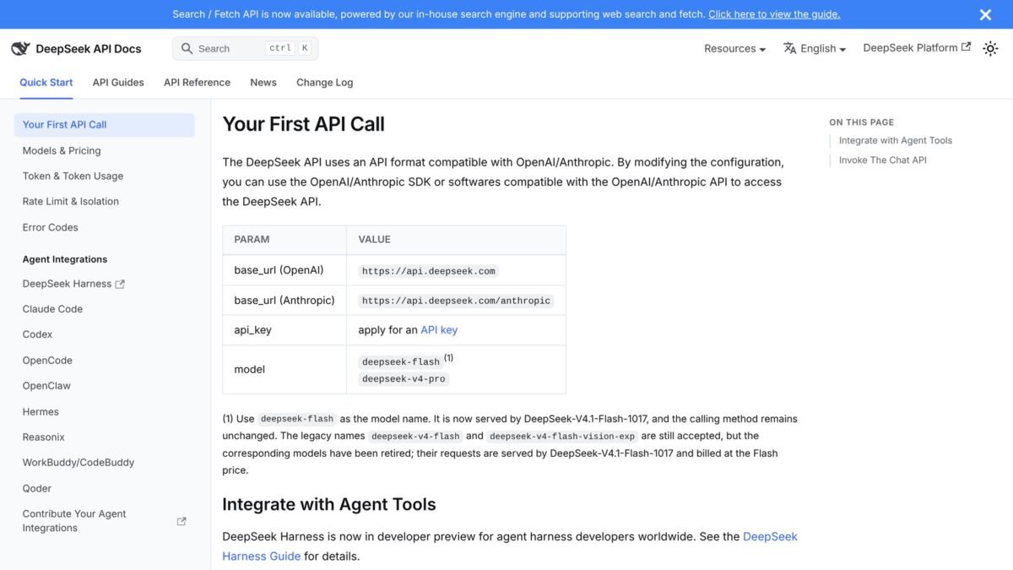Click the DeepSeek whale logo icon

(x=20, y=49)
